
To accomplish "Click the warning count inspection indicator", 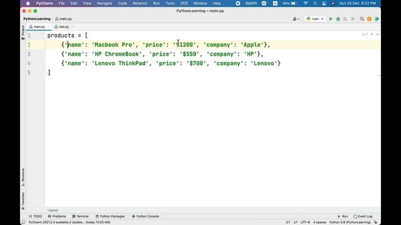I will 365,34.
